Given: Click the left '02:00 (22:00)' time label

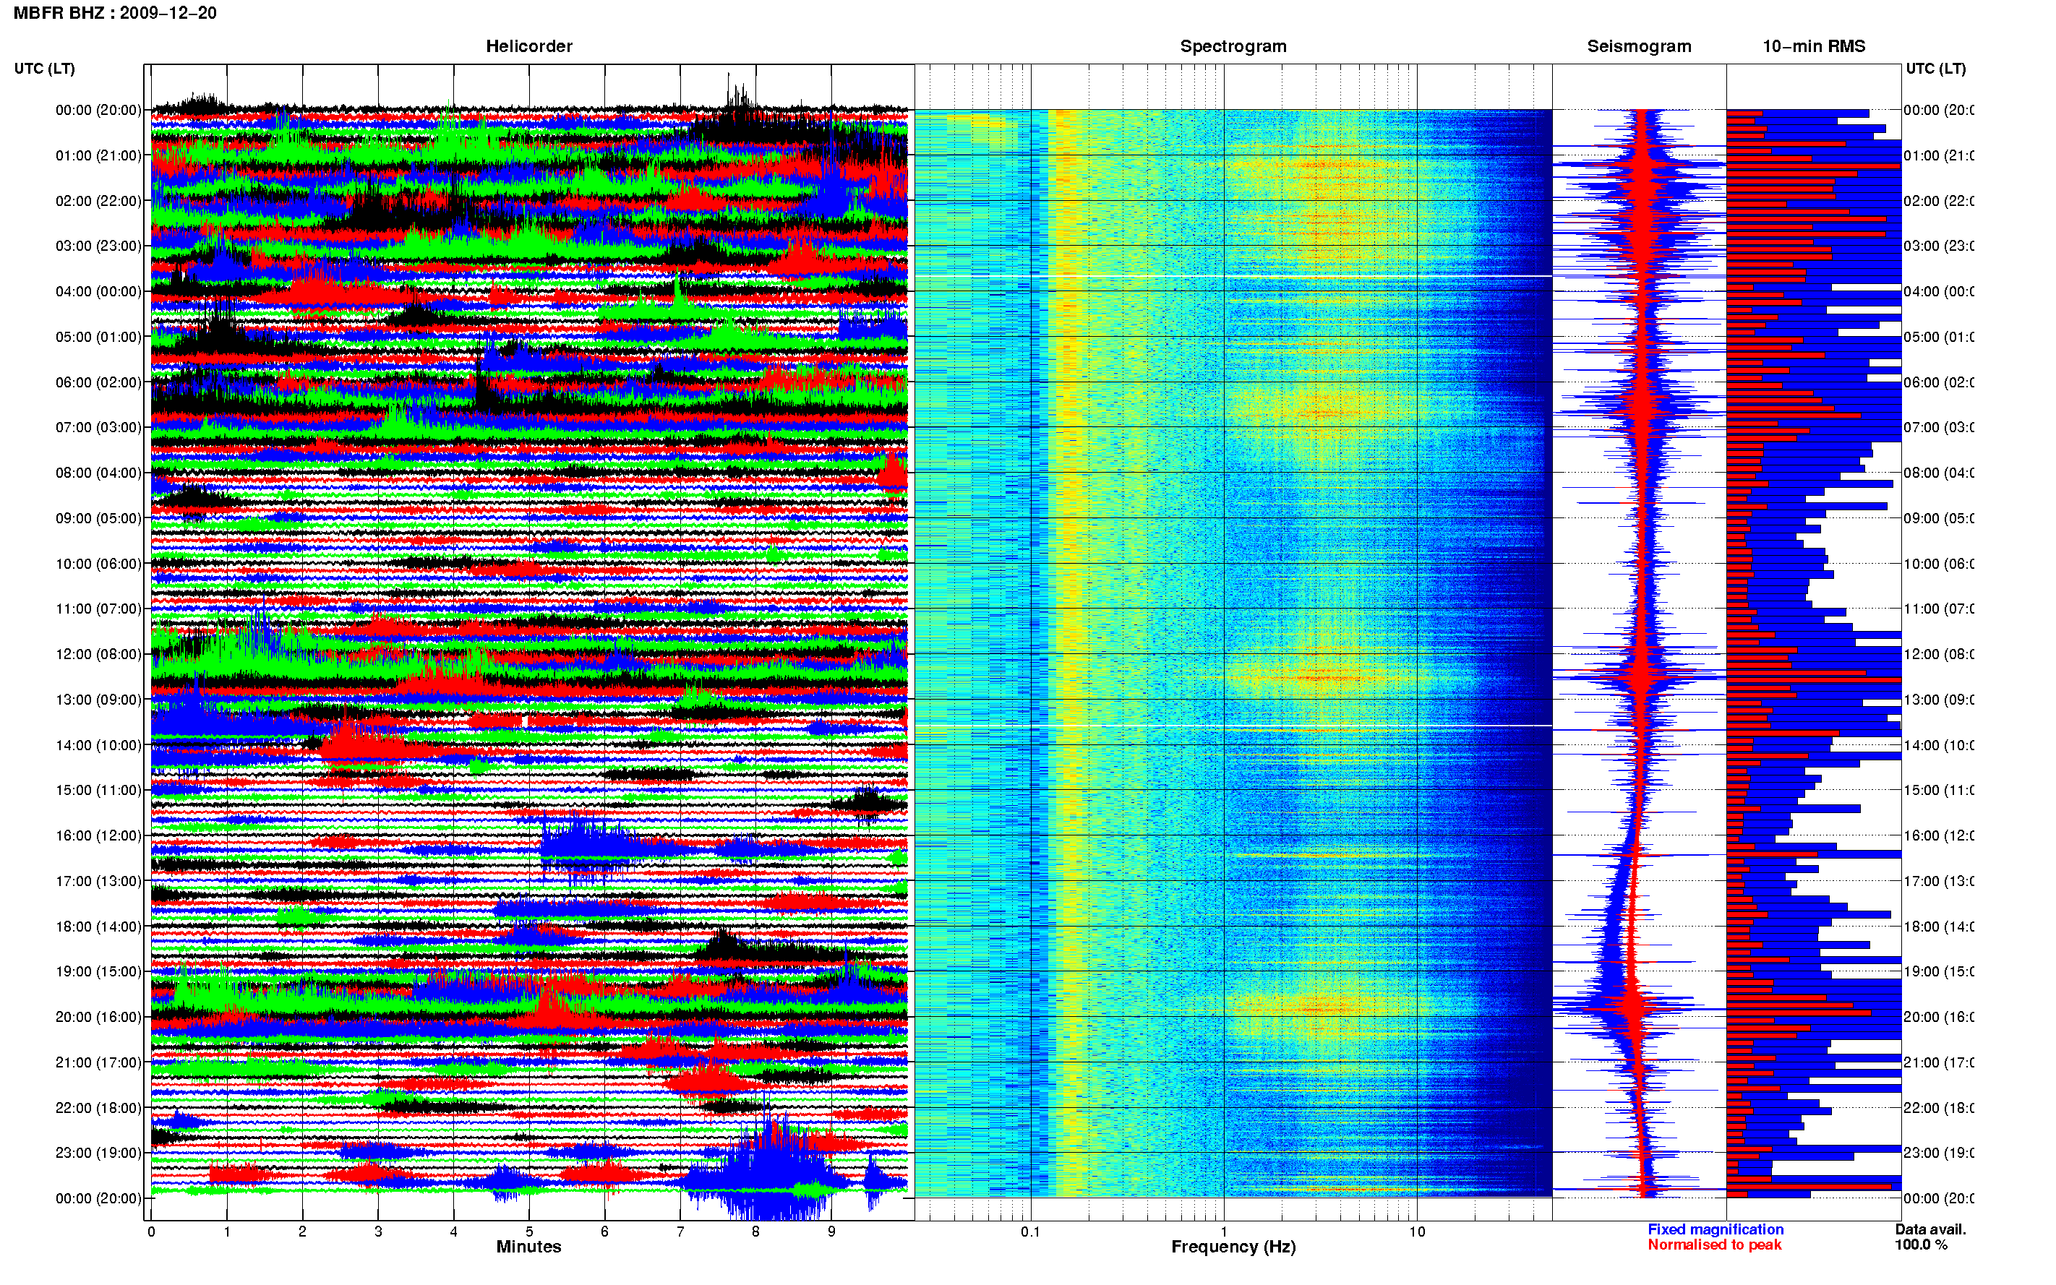Looking at the screenshot, I should tap(98, 201).
